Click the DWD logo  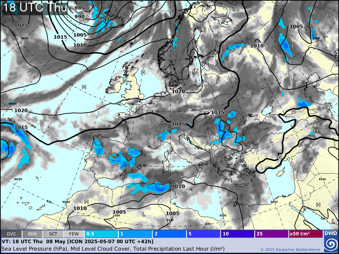(331, 241)
